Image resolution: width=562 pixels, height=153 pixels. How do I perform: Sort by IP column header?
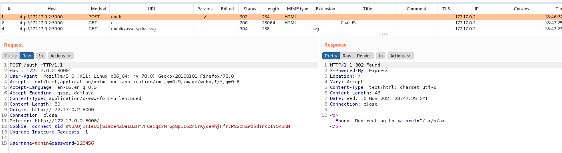pos(476,9)
